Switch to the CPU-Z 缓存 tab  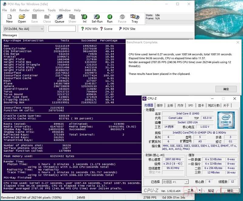pyautogui.click(x=160, y=105)
